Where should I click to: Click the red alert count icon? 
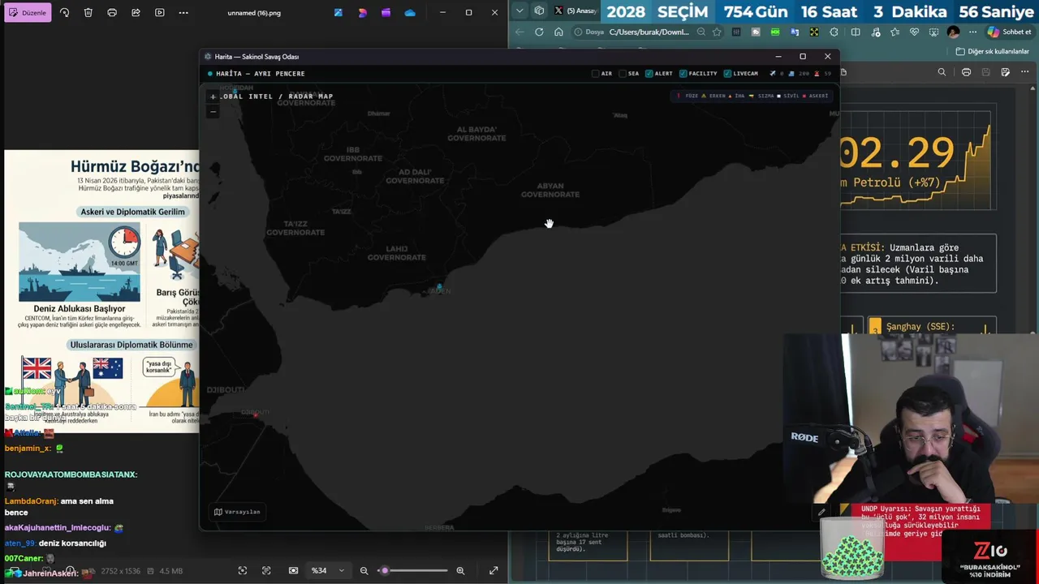[817, 74]
